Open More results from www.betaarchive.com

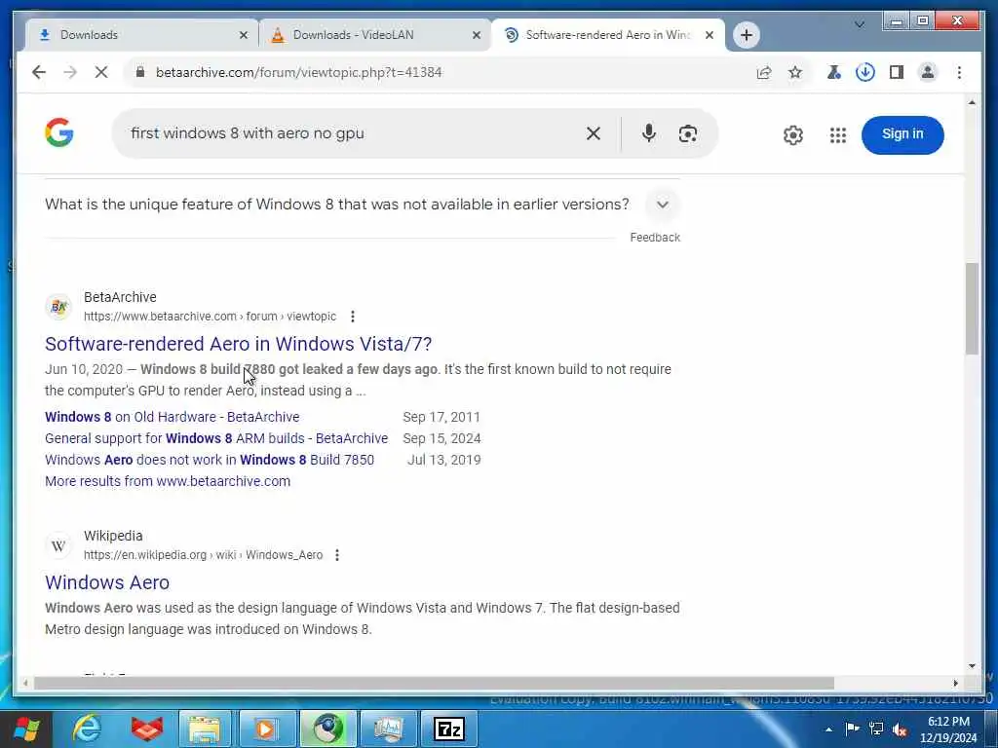point(168,481)
